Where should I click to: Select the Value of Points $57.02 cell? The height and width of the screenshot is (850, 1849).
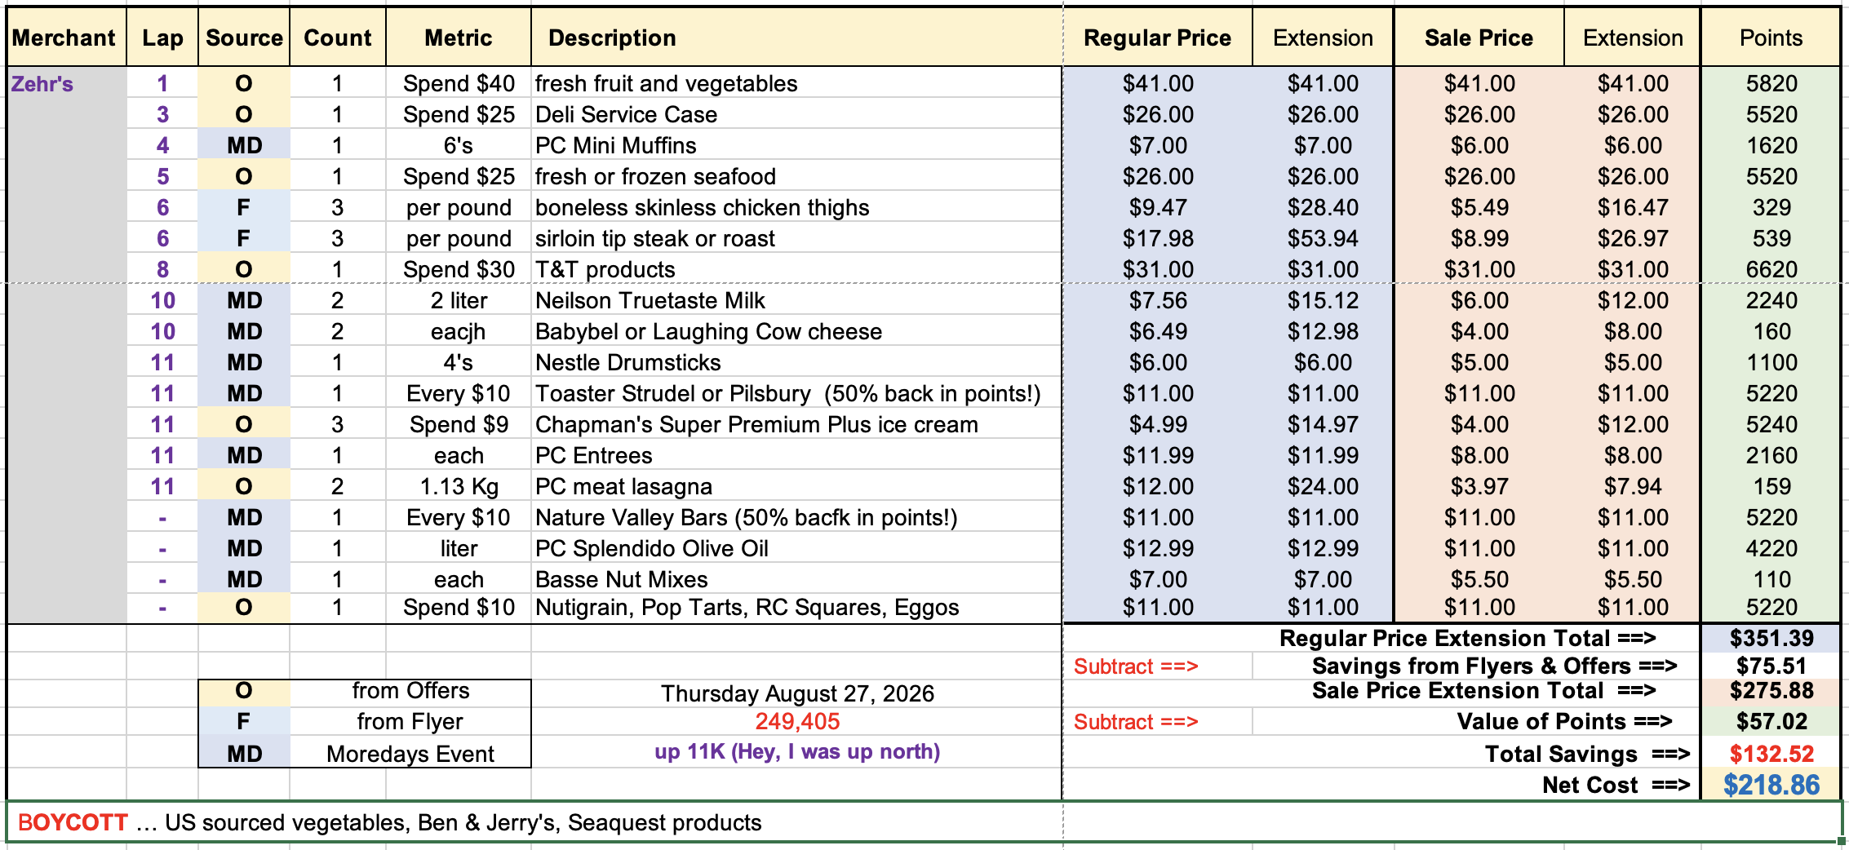click(1771, 721)
